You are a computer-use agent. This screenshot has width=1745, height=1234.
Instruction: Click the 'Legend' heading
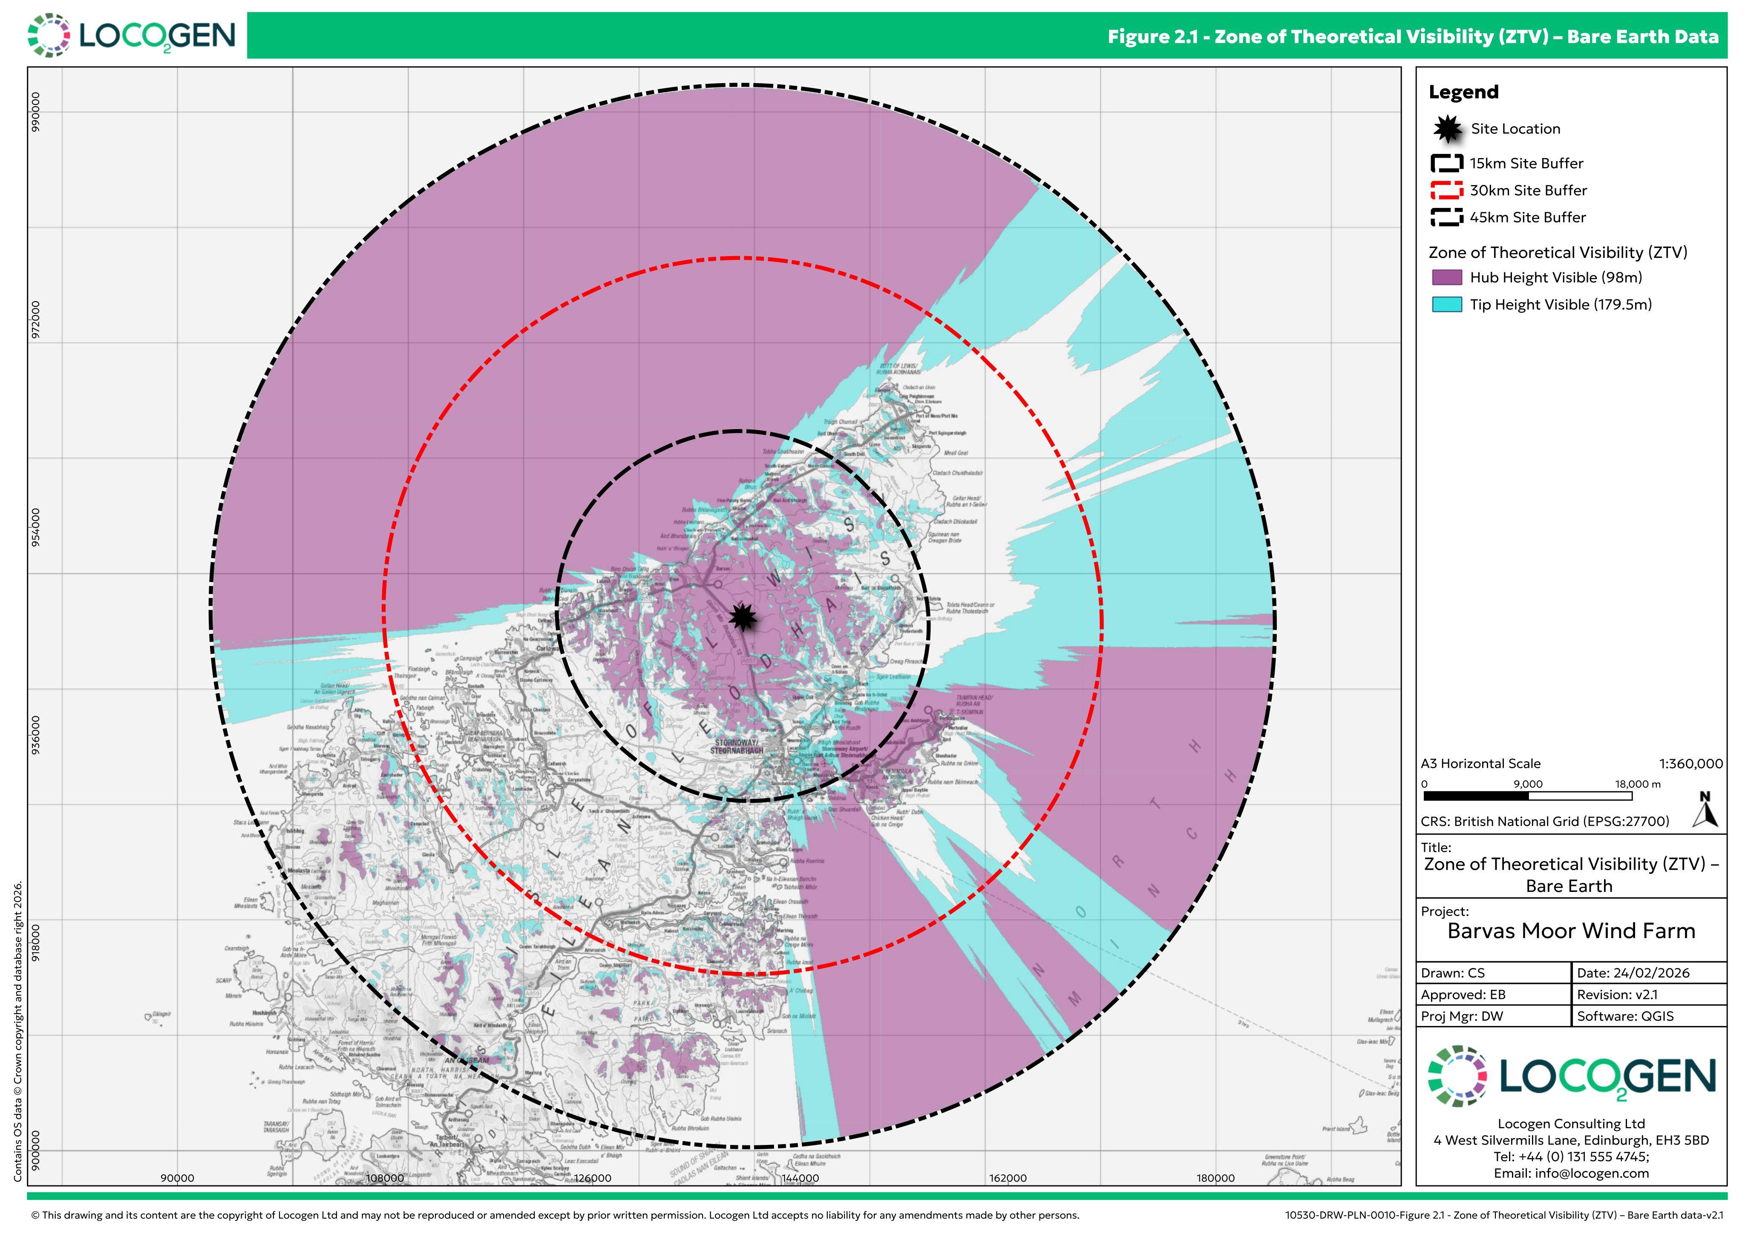coord(1464,92)
